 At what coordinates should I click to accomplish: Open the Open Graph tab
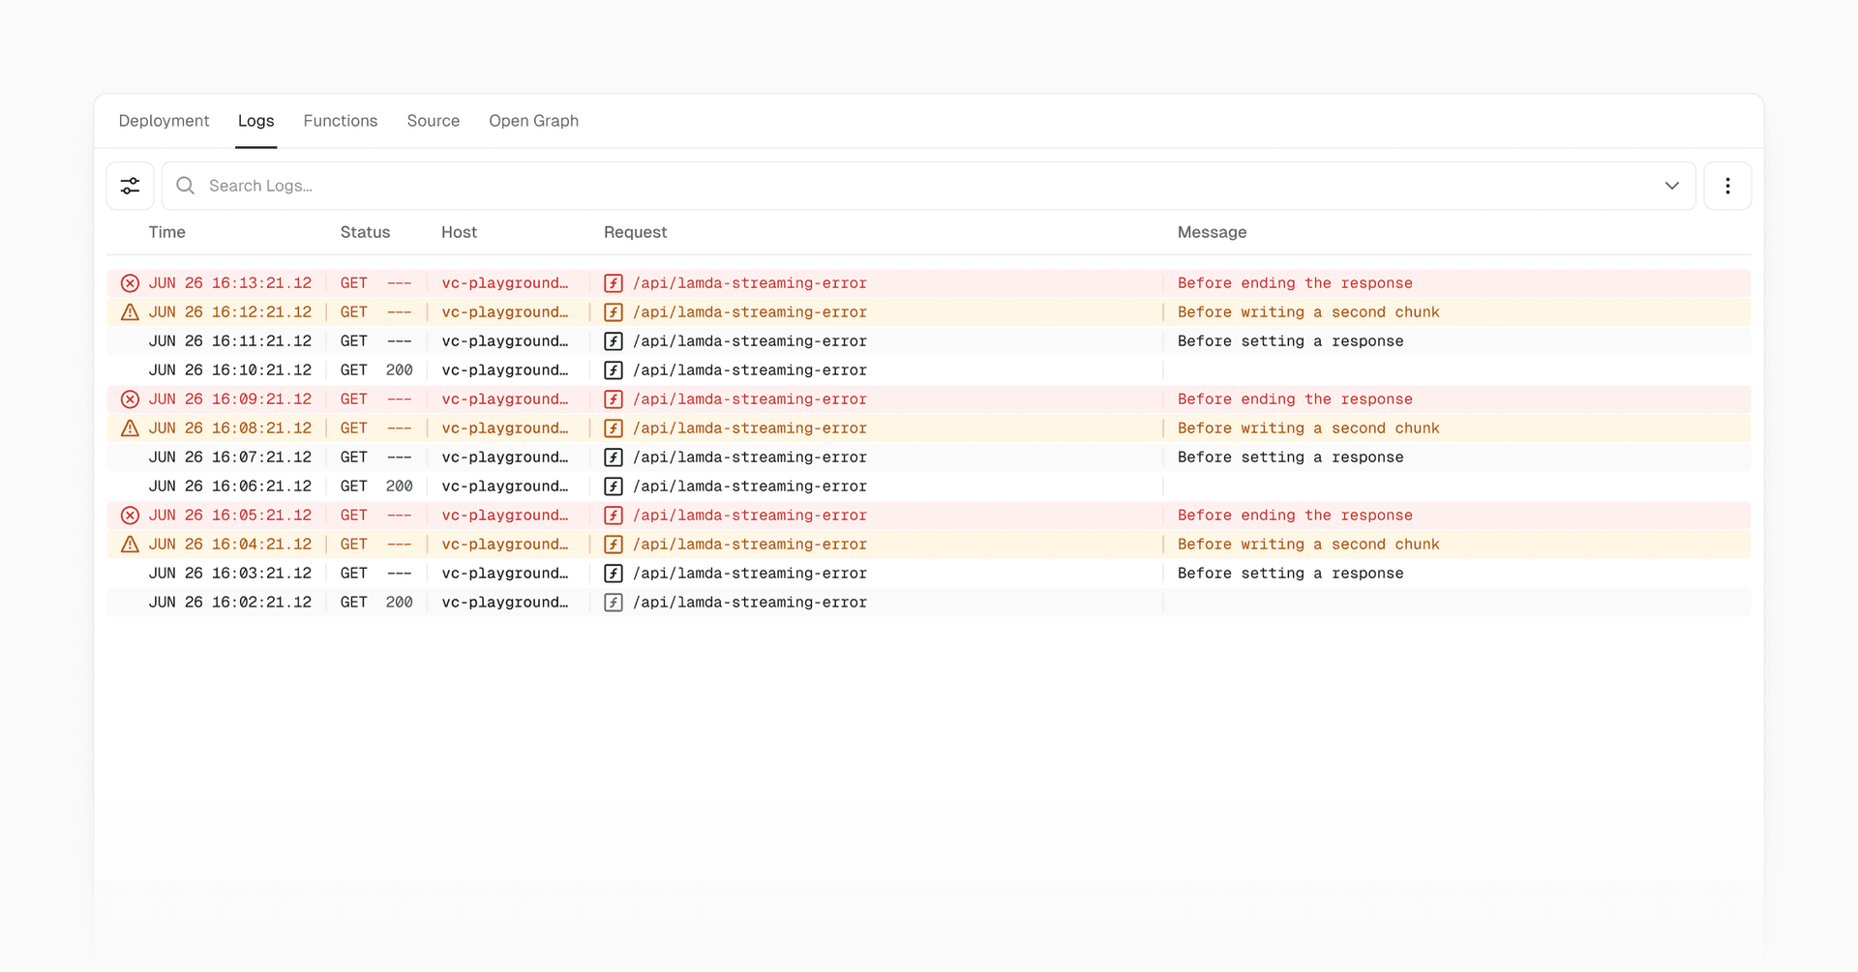[533, 121]
